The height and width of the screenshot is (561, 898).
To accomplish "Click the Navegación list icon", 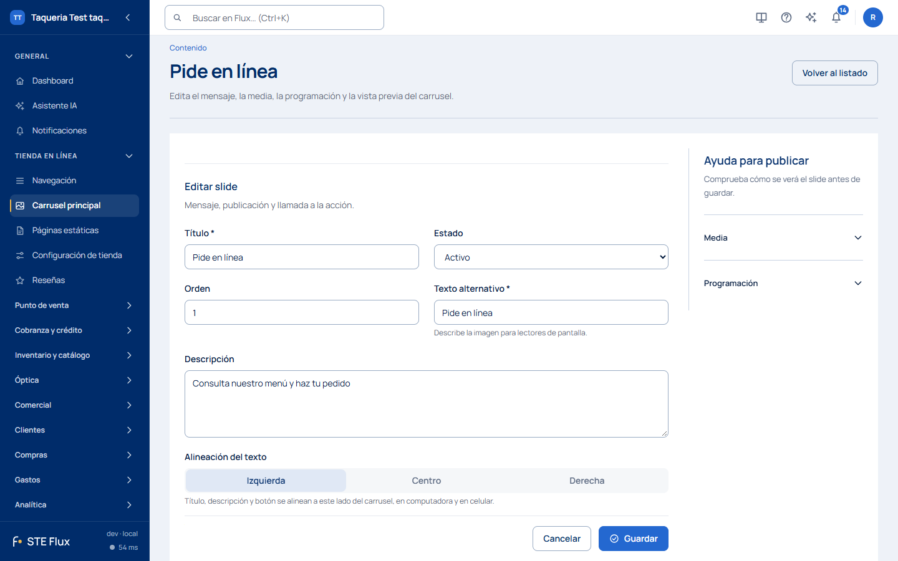I will 20,181.
